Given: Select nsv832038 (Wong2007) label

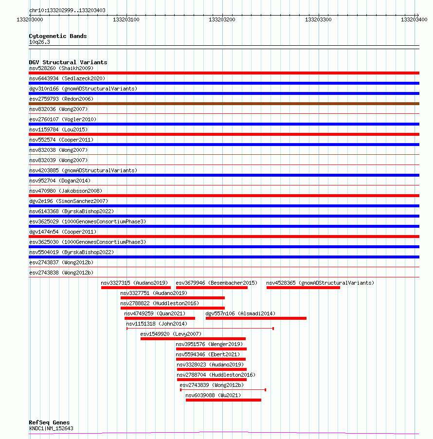Looking at the screenshot, I should (58, 150).
